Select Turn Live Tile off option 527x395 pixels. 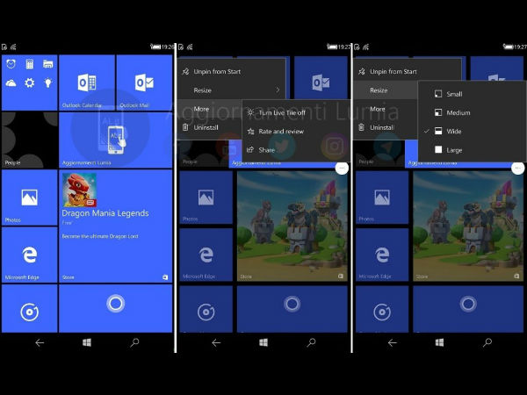coord(296,113)
